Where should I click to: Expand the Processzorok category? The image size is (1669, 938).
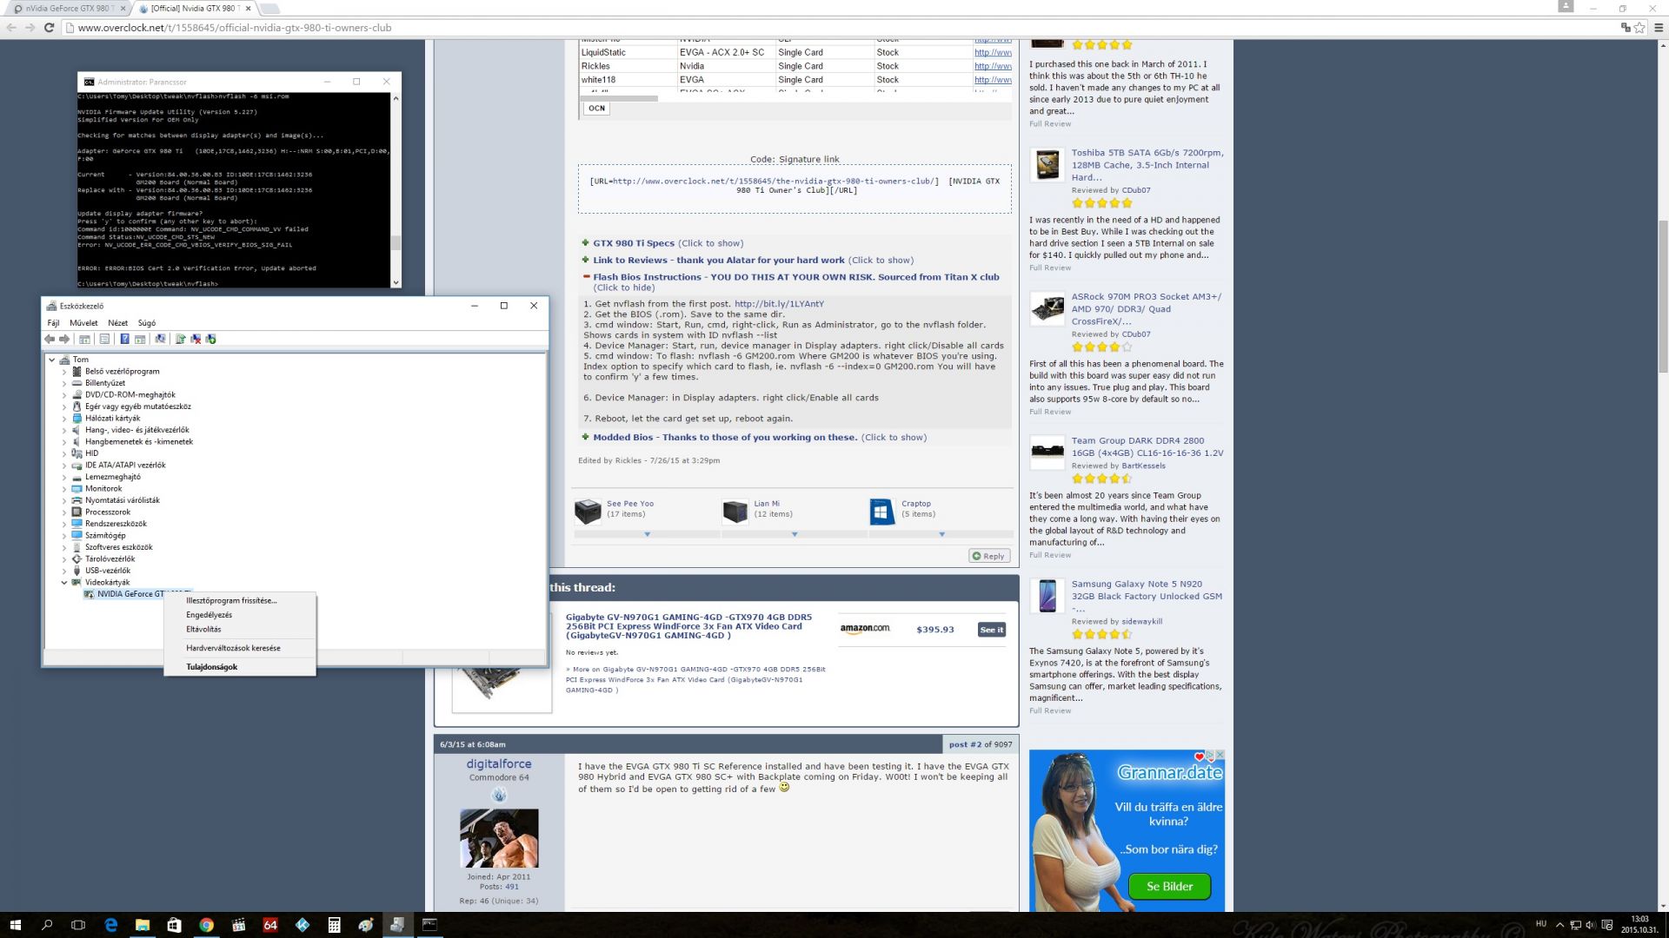[x=64, y=512]
